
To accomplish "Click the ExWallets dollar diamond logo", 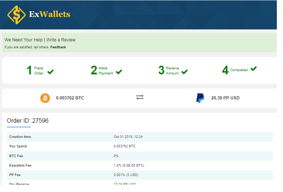I will click(x=16, y=15).
